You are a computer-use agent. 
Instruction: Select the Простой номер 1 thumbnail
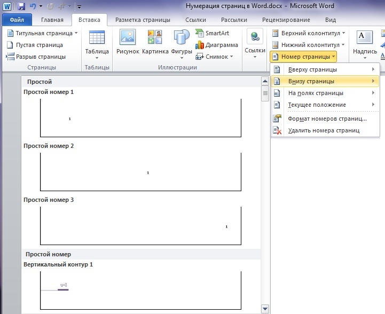(140, 118)
